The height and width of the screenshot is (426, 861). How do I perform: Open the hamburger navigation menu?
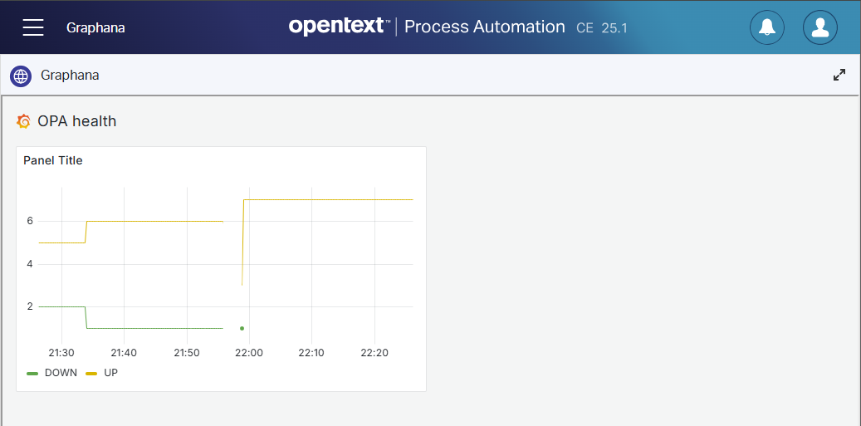coord(33,27)
